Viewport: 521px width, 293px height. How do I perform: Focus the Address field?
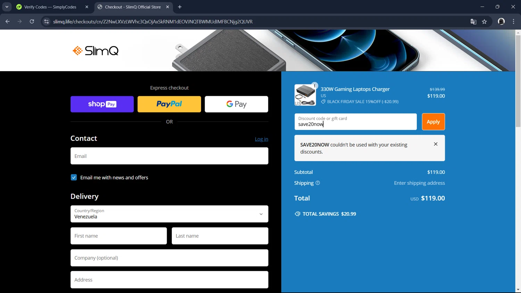[169, 280]
